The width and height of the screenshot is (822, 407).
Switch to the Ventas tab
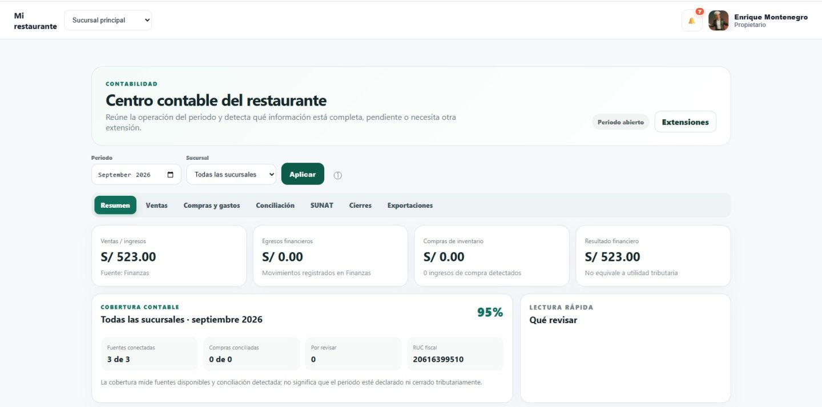(x=156, y=205)
